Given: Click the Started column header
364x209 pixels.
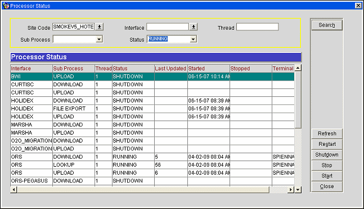Looking at the screenshot, I should pyautogui.click(x=209, y=69).
